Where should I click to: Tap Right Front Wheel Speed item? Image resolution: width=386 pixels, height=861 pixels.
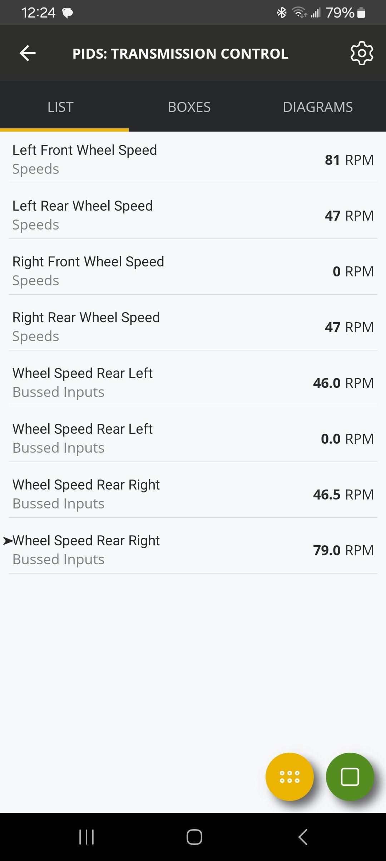[193, 271]
